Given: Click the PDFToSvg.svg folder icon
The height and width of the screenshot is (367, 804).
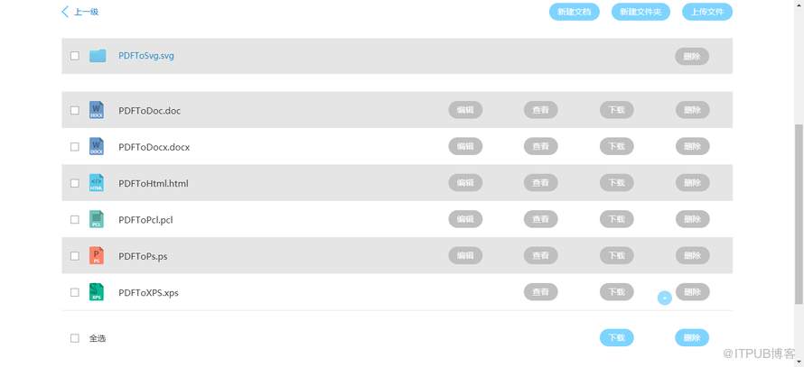Looking at the screenshot, I should (98, 56).
